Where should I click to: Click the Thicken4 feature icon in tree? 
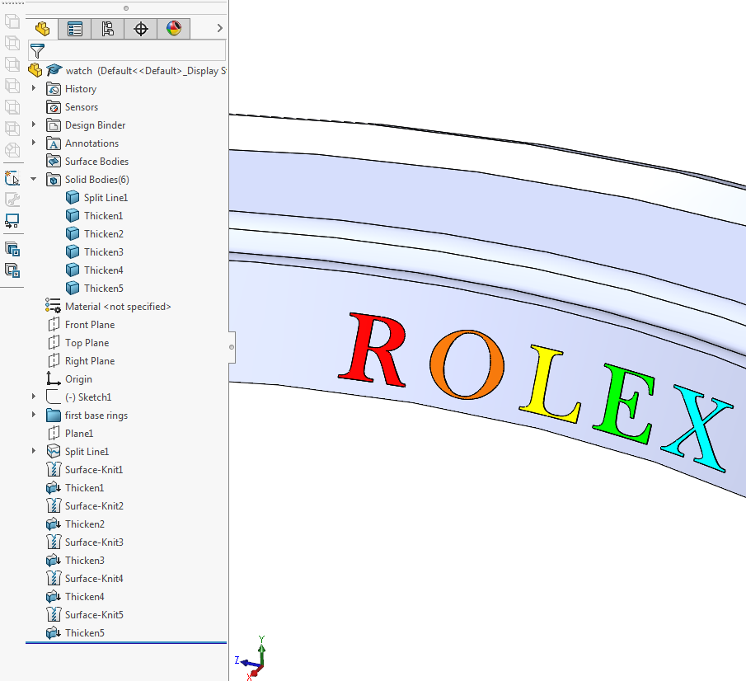pos(54,596)
